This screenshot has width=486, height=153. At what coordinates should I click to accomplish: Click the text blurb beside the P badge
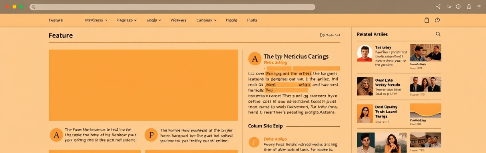coord(196,135)
